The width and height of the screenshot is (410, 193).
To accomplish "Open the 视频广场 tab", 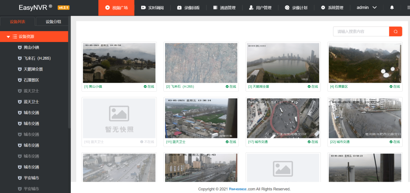I will tap(116, 8).
